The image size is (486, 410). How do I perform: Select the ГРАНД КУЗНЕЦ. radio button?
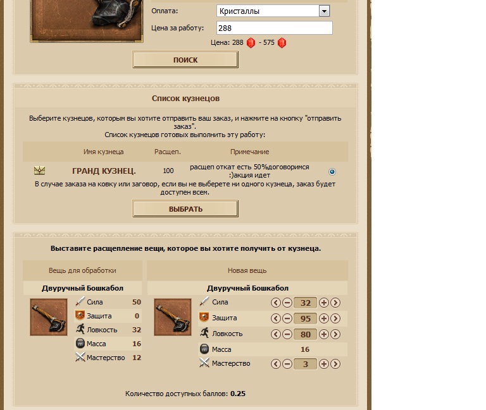[x=332, y=172]
